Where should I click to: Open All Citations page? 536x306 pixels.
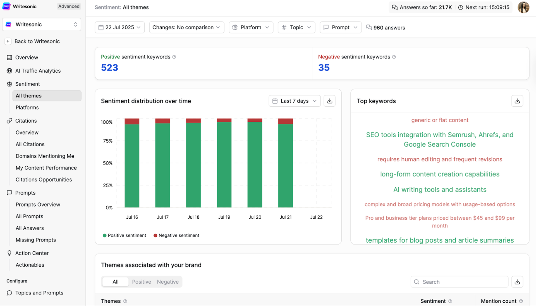click(30, 144)
